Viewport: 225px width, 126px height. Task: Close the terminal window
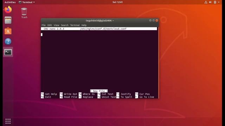(157, 20)
